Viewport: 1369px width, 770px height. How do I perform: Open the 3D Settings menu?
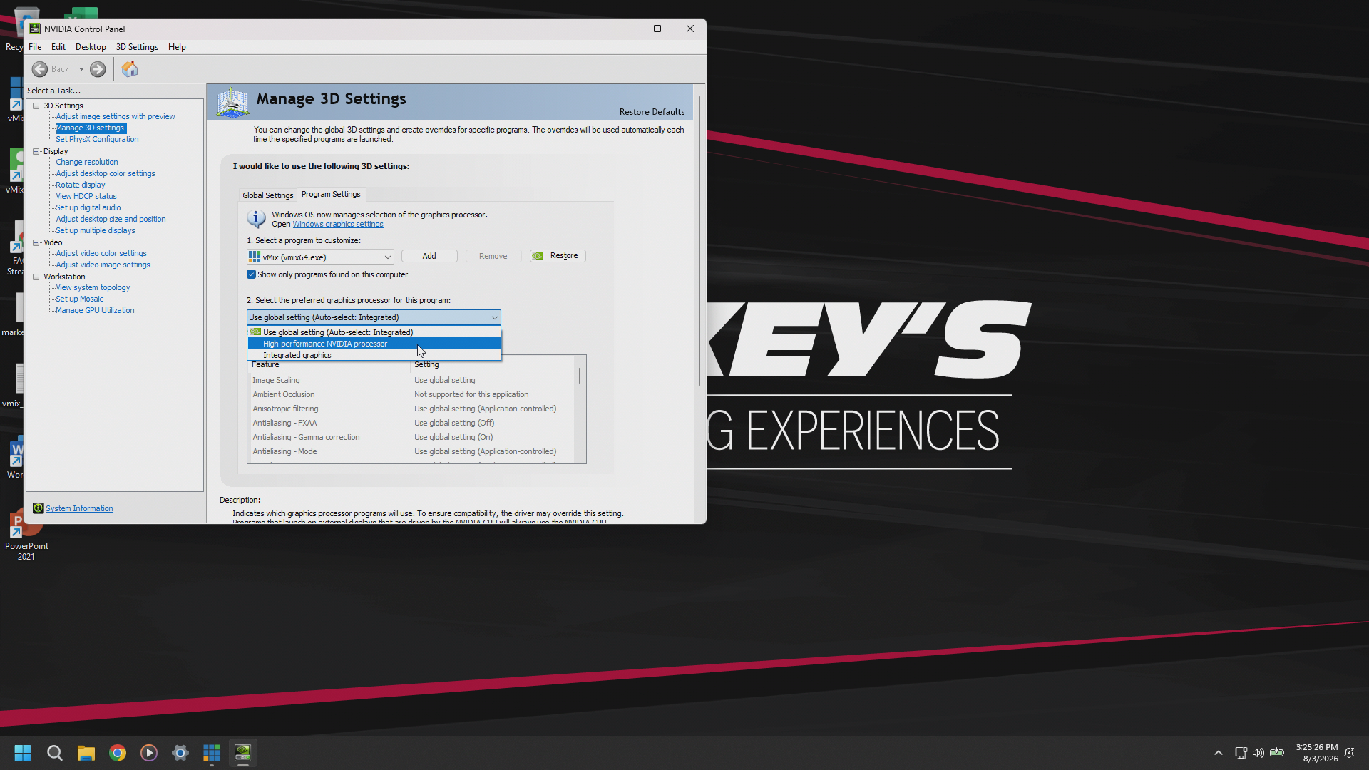pyautogui.click(x=137, y=47)
